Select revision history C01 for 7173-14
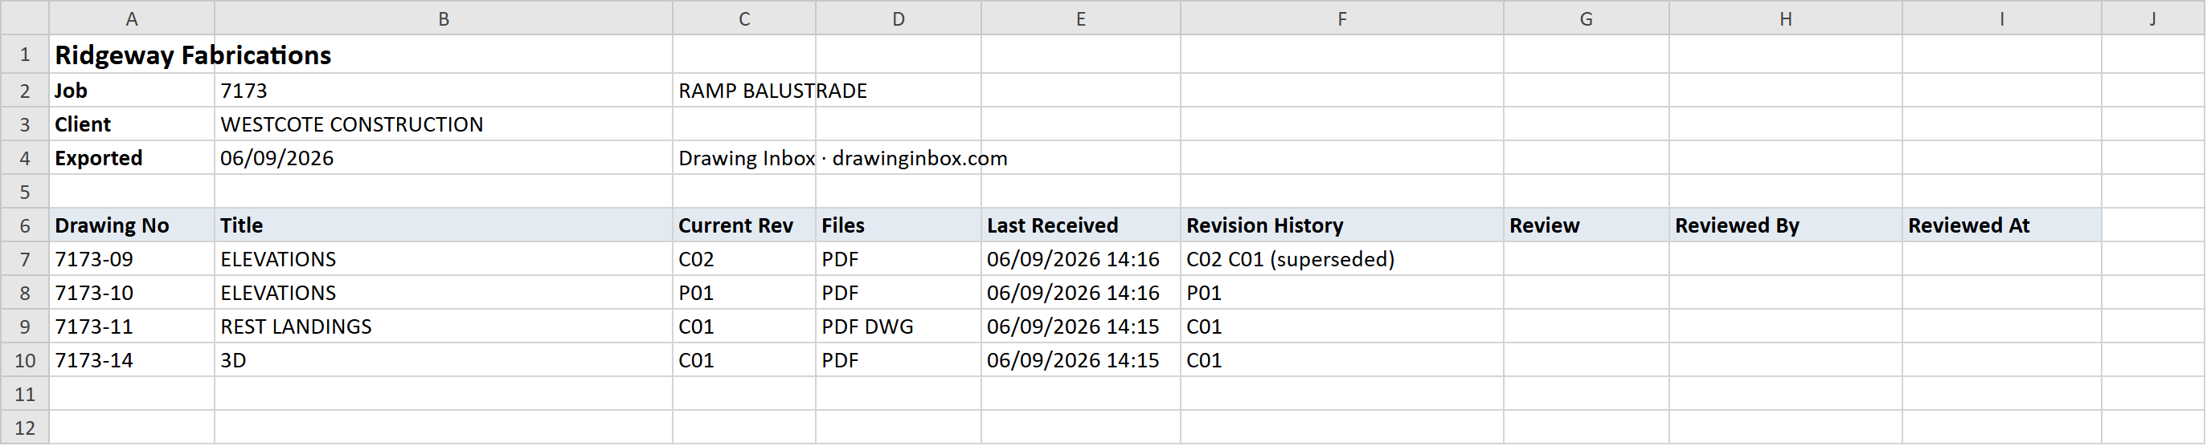The height and width of the screenshot is (446, 2207). click(1342, 360)
